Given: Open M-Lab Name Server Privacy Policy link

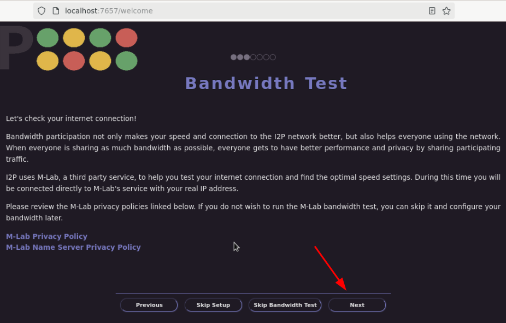Looking at the screenshot, I should pos(73,247).
